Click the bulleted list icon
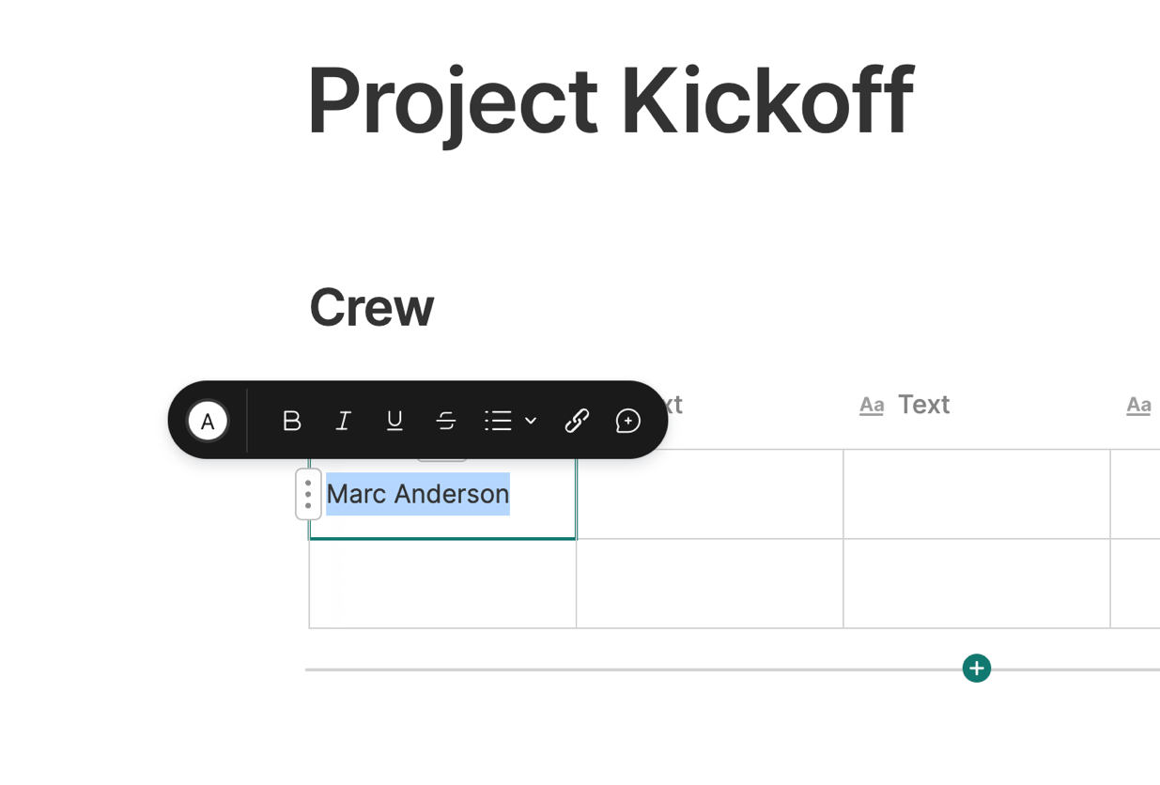 tap(498, 421)
